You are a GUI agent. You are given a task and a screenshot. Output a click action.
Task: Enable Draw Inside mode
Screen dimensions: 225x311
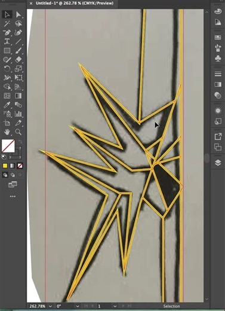coord(20,175)
